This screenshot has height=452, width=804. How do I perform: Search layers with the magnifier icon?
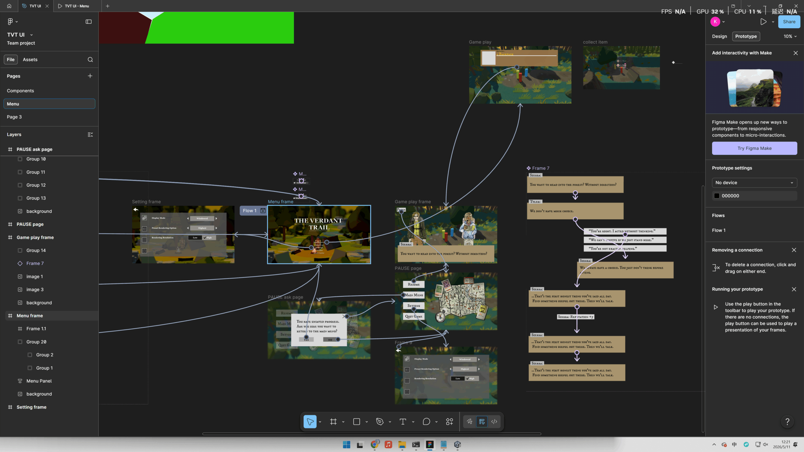click(90, 60)
